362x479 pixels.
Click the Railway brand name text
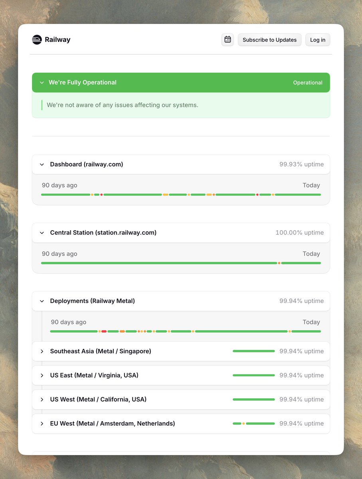pos(57,40)
